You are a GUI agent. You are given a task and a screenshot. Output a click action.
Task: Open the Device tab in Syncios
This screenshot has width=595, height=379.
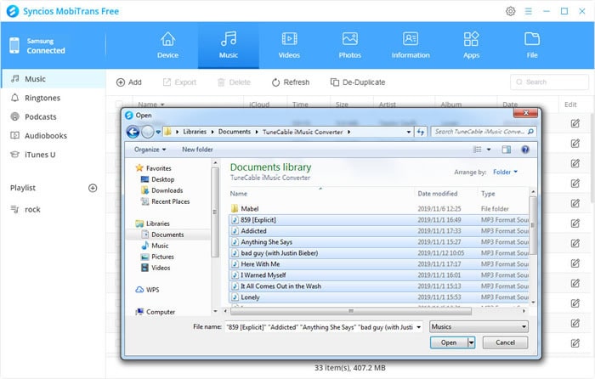coord(167,45)
